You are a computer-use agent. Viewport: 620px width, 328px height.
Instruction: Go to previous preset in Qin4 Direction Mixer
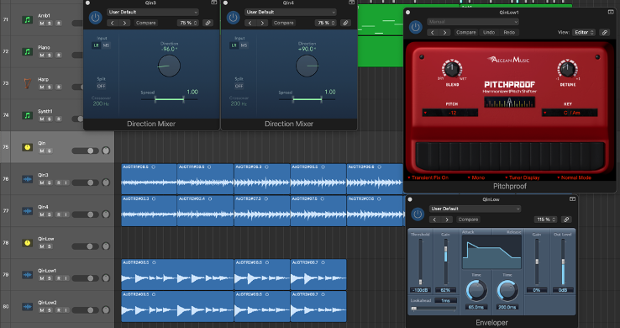(x=250, y=23)
